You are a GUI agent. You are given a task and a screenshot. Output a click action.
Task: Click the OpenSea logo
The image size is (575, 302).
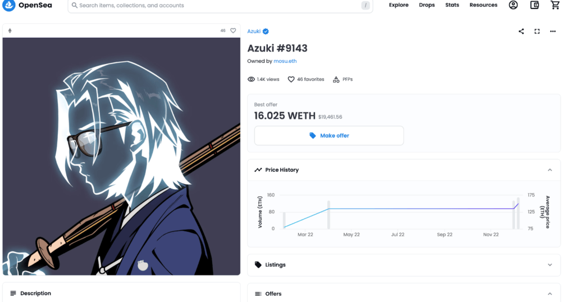point(27,5)
